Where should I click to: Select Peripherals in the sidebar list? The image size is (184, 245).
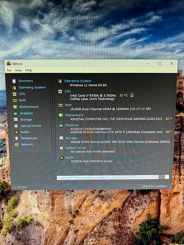tap(29, 138)
